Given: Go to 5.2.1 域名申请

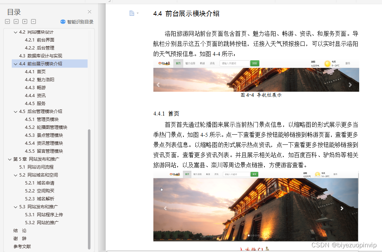Looking at the screenshot, I should (39, 183).
